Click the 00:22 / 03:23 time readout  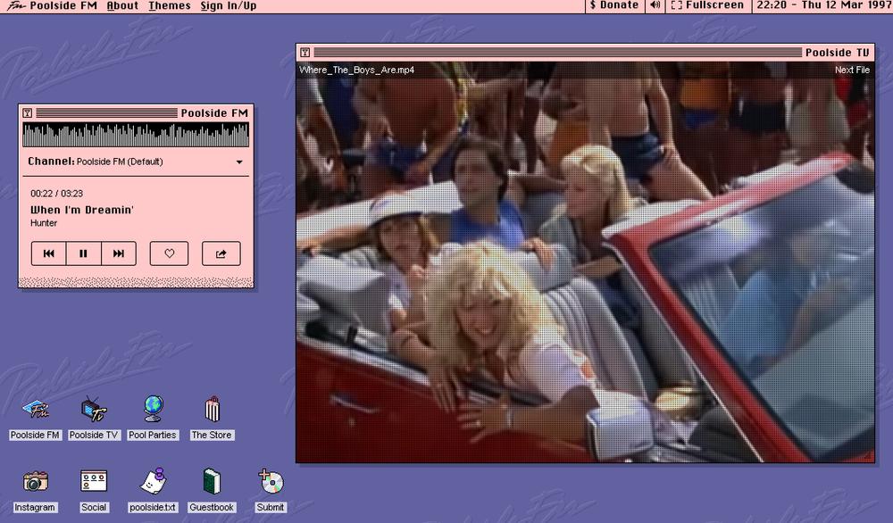coord(56,194)
